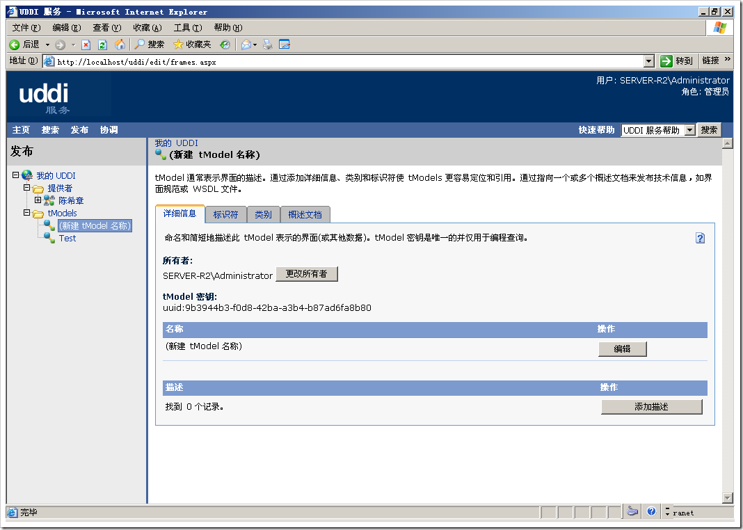Click the blue help question mark icon

[700, 238]
